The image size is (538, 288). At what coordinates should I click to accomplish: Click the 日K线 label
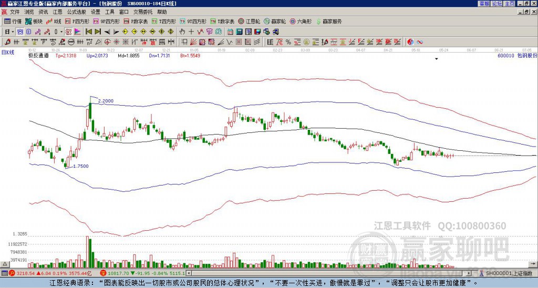tap(7, 52)
